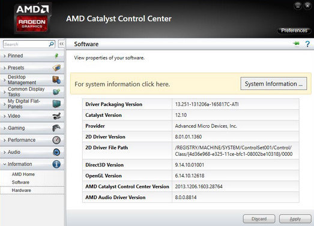314x226 pixels.
Task: Expand the Gaming section
Action: coord(32,128)
